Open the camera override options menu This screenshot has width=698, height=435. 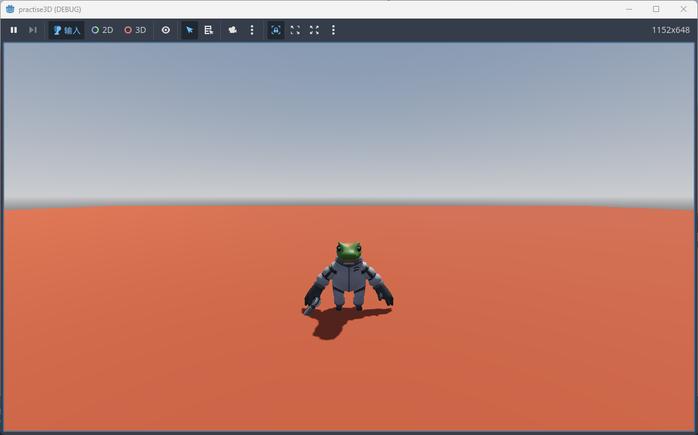[x=252, y=30]
